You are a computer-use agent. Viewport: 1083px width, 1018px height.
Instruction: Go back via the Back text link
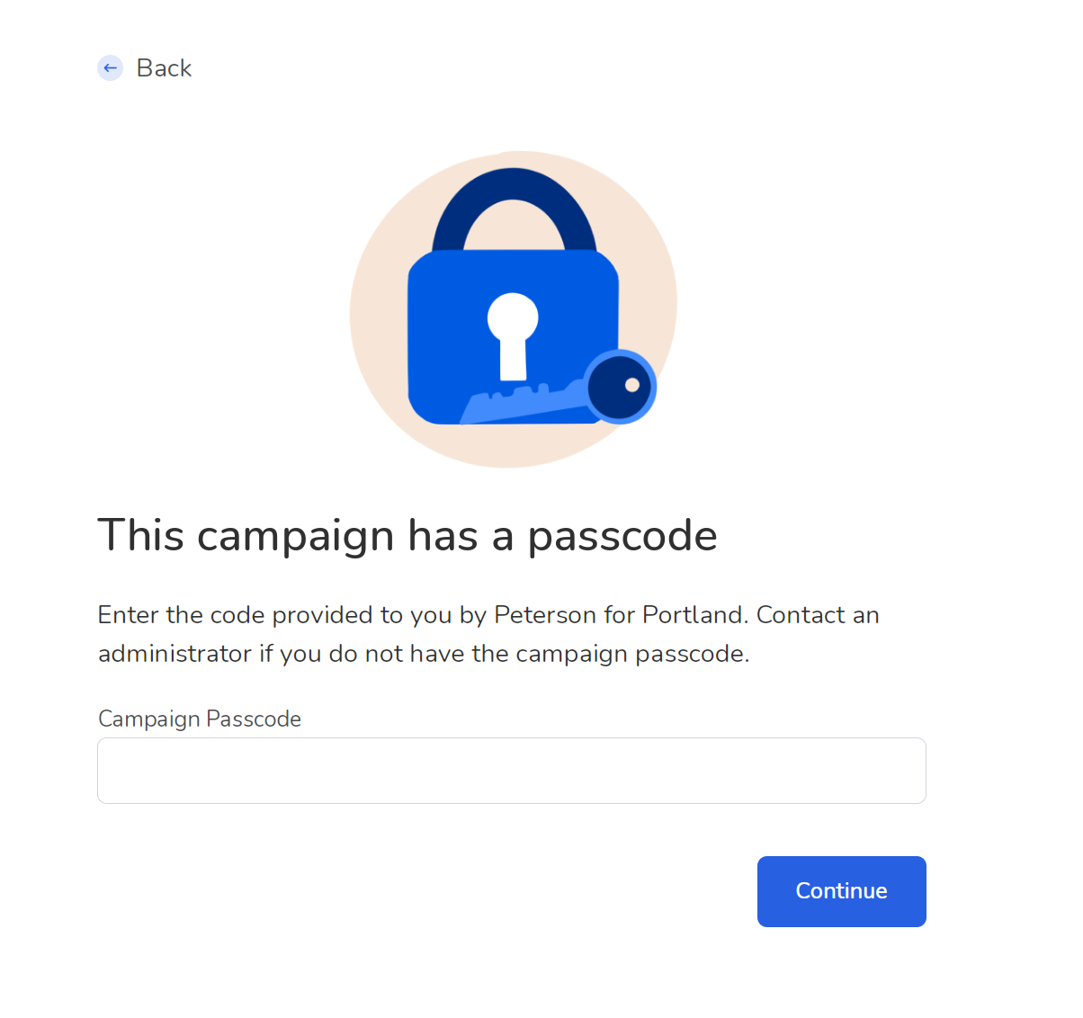pyautogui.click(x=164, y=68)
